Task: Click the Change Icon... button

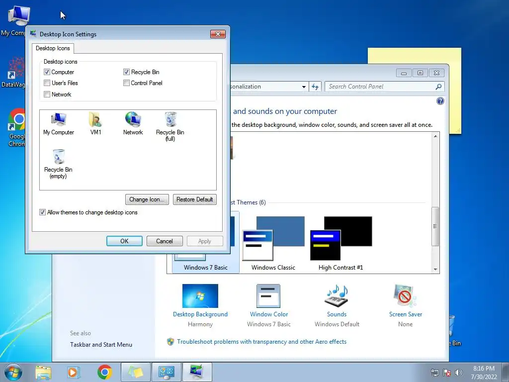Action: 147,199
